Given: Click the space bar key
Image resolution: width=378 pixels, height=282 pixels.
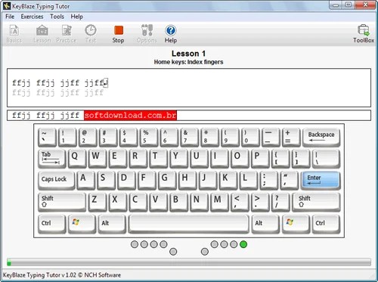Looking at the screenshot, I should (189, 223).
